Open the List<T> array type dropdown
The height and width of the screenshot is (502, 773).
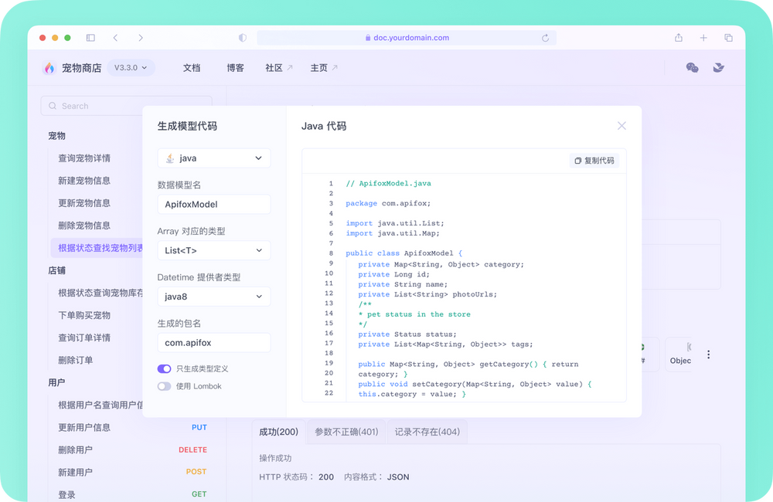214,250
